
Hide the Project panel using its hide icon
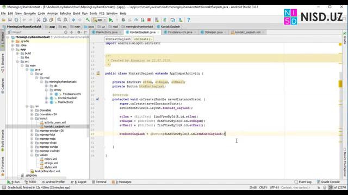tap(86, 32)
